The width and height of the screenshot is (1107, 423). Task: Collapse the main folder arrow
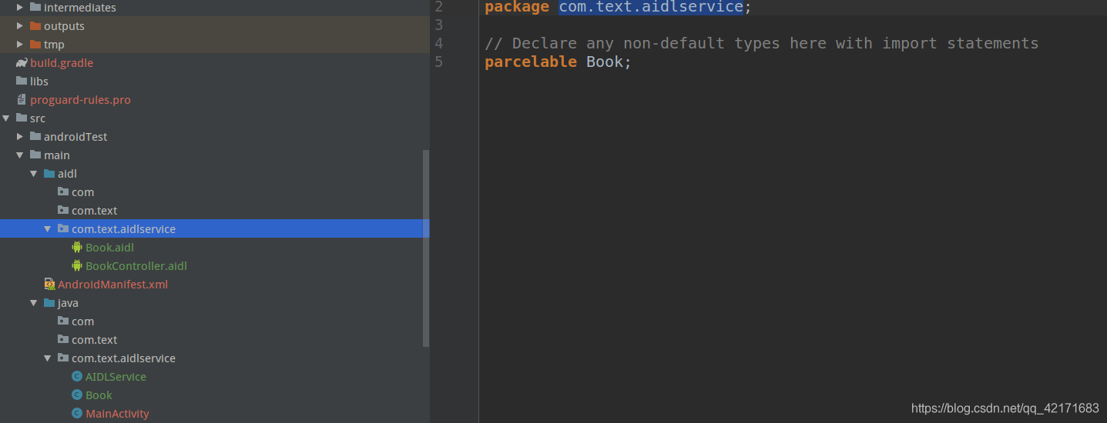coord(20,155)
